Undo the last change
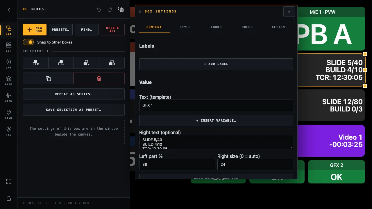The image size is (372, 209). [99, 9]
